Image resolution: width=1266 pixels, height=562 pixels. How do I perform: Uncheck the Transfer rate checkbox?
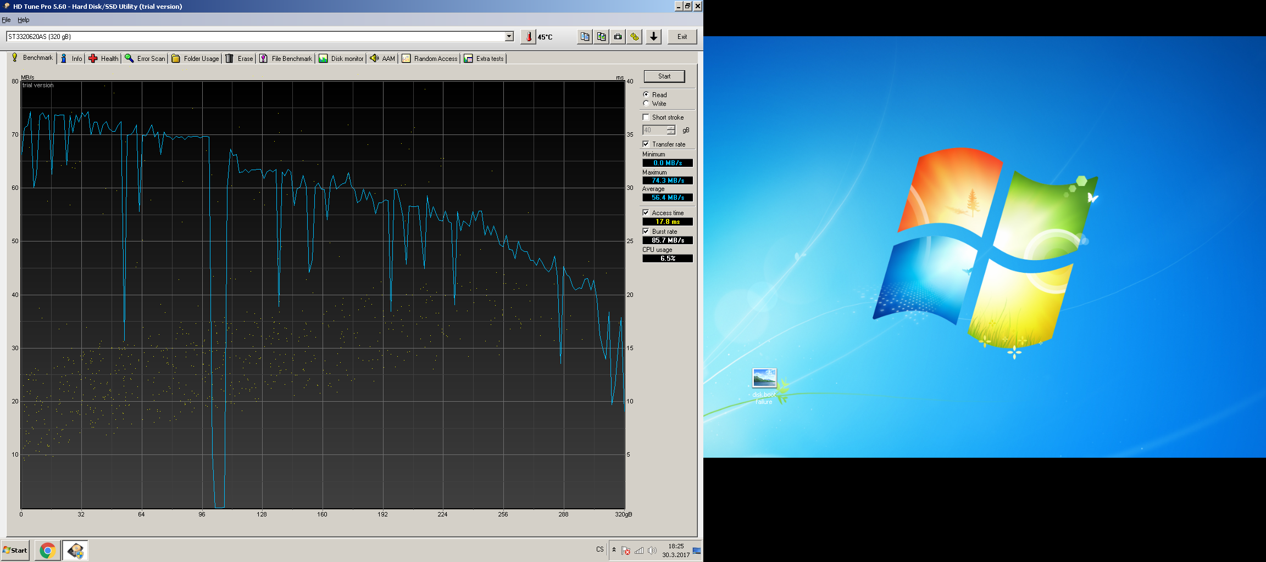(x=646, y=144)
